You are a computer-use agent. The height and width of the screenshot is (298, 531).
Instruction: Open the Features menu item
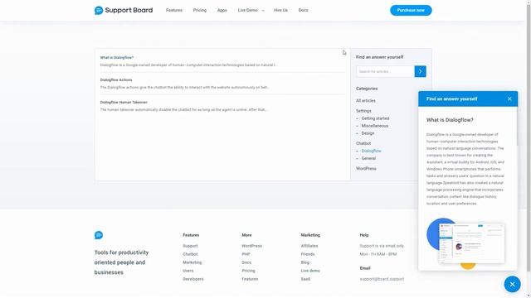click(x=174, y=10)
